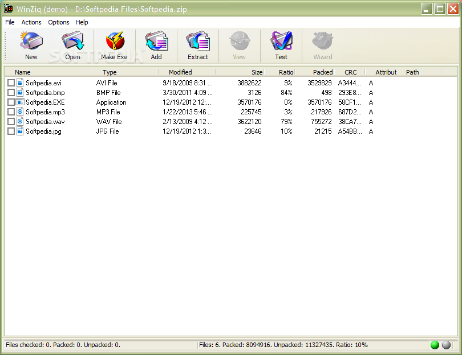Click the grey status light in status bar
This screenshot has width=462, height=355.
[446, 345]
